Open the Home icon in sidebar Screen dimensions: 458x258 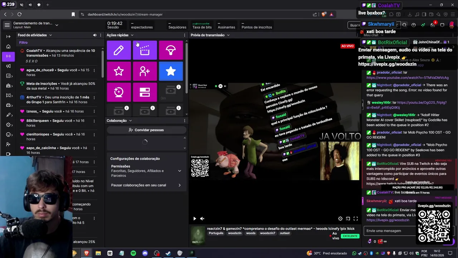8,46
